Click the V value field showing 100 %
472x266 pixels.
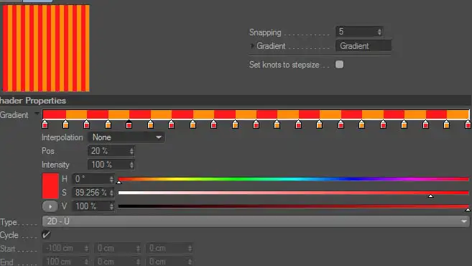93,206
